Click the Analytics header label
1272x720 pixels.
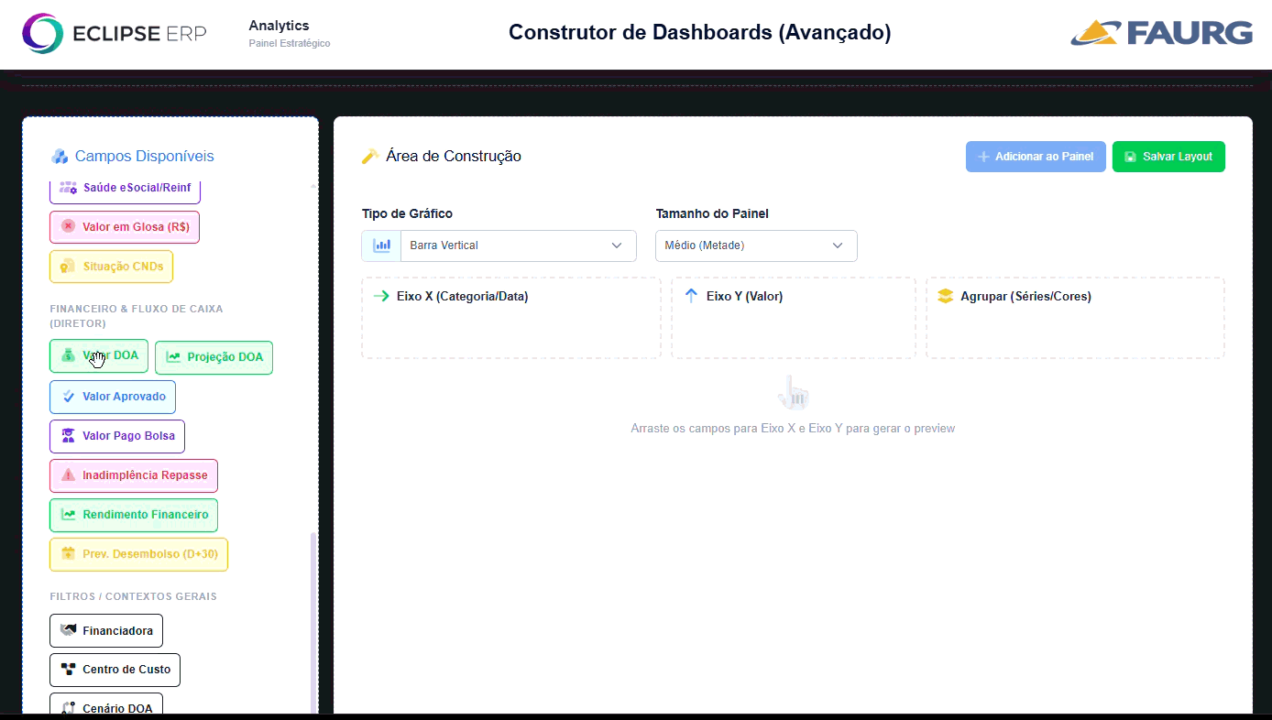tap(280, 26)
